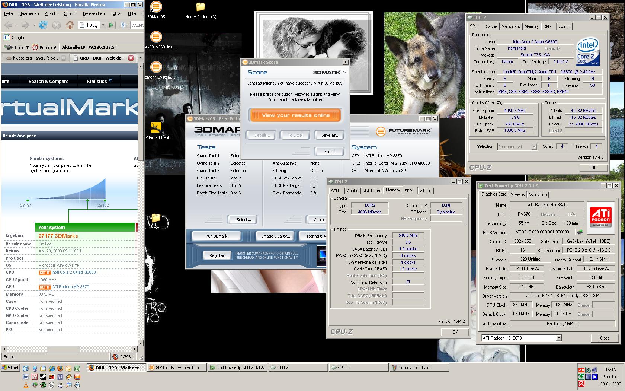Open the GPU-Z graphics card selector dropdown
The width and height of the screenshot is (625, 391).
click(x=558, y=338)
